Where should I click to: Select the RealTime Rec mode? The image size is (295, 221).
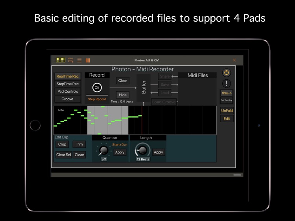(x=68, y=76)
